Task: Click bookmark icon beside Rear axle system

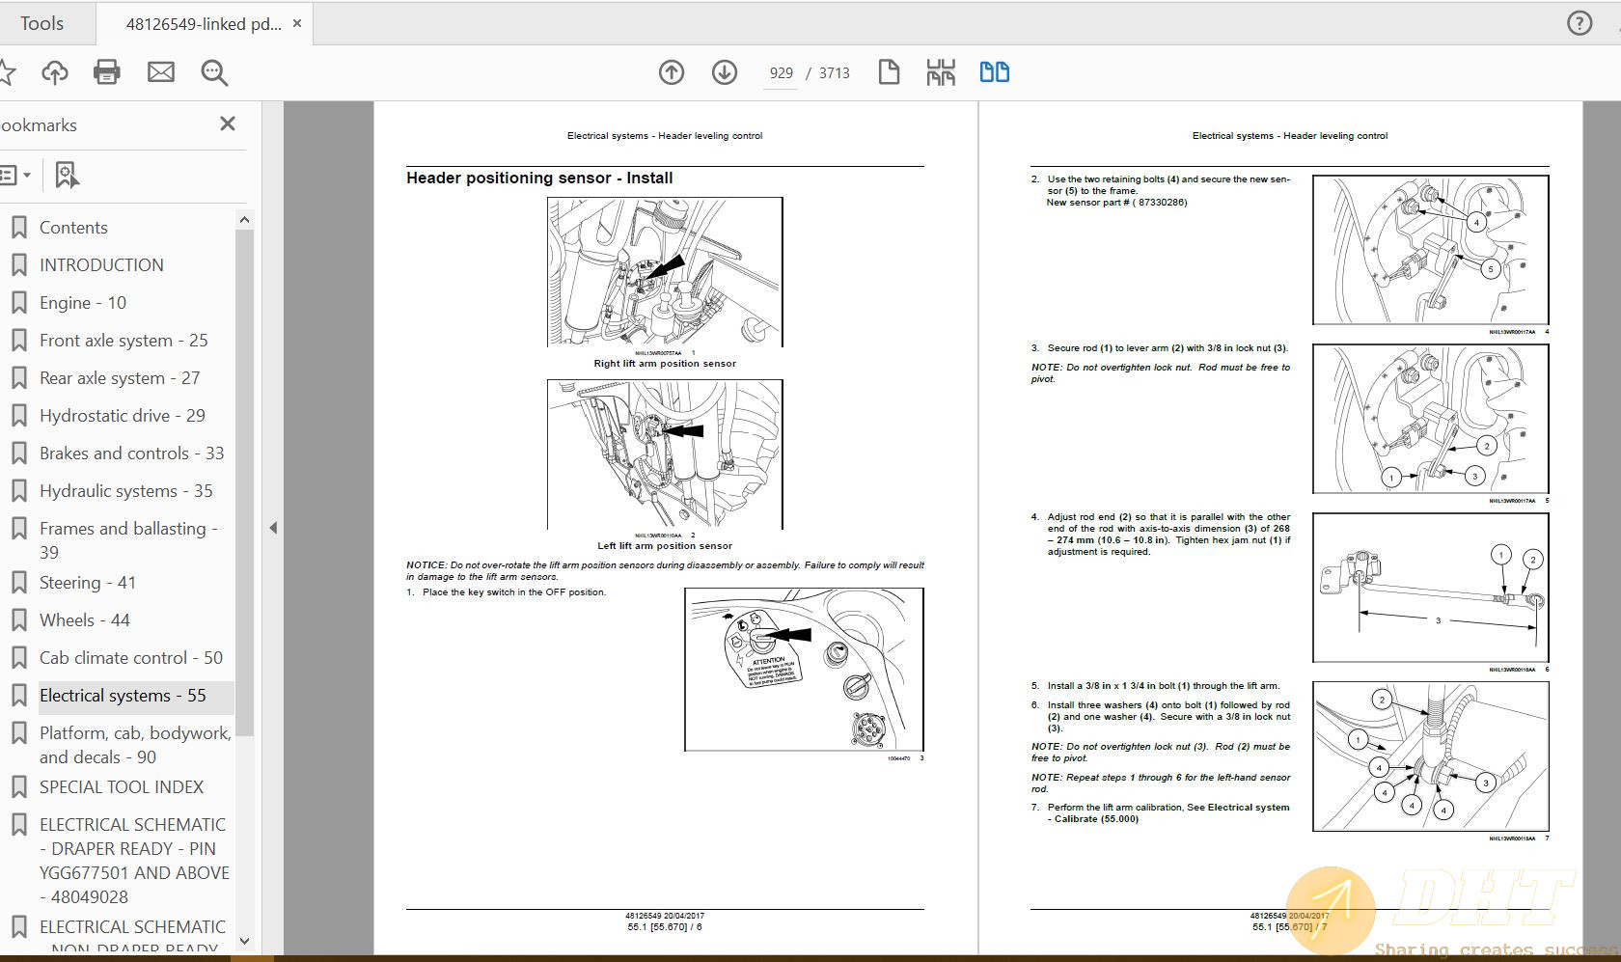Action: (18, 378)
